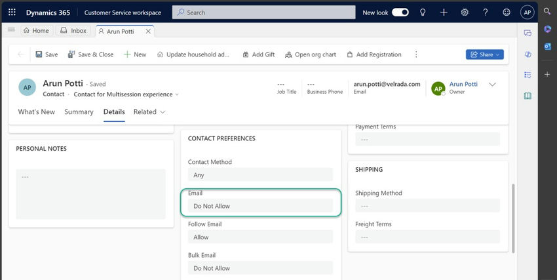Screen dimensions: 557x280
Task: Click the AP contact avatar circle
Action: (28, 87)
